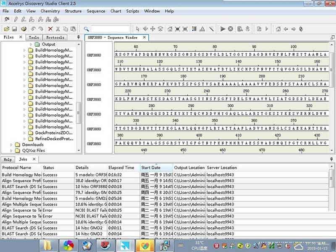
Task: Expand the DockProteinsZDO folder node
Action: click(24, 133)
